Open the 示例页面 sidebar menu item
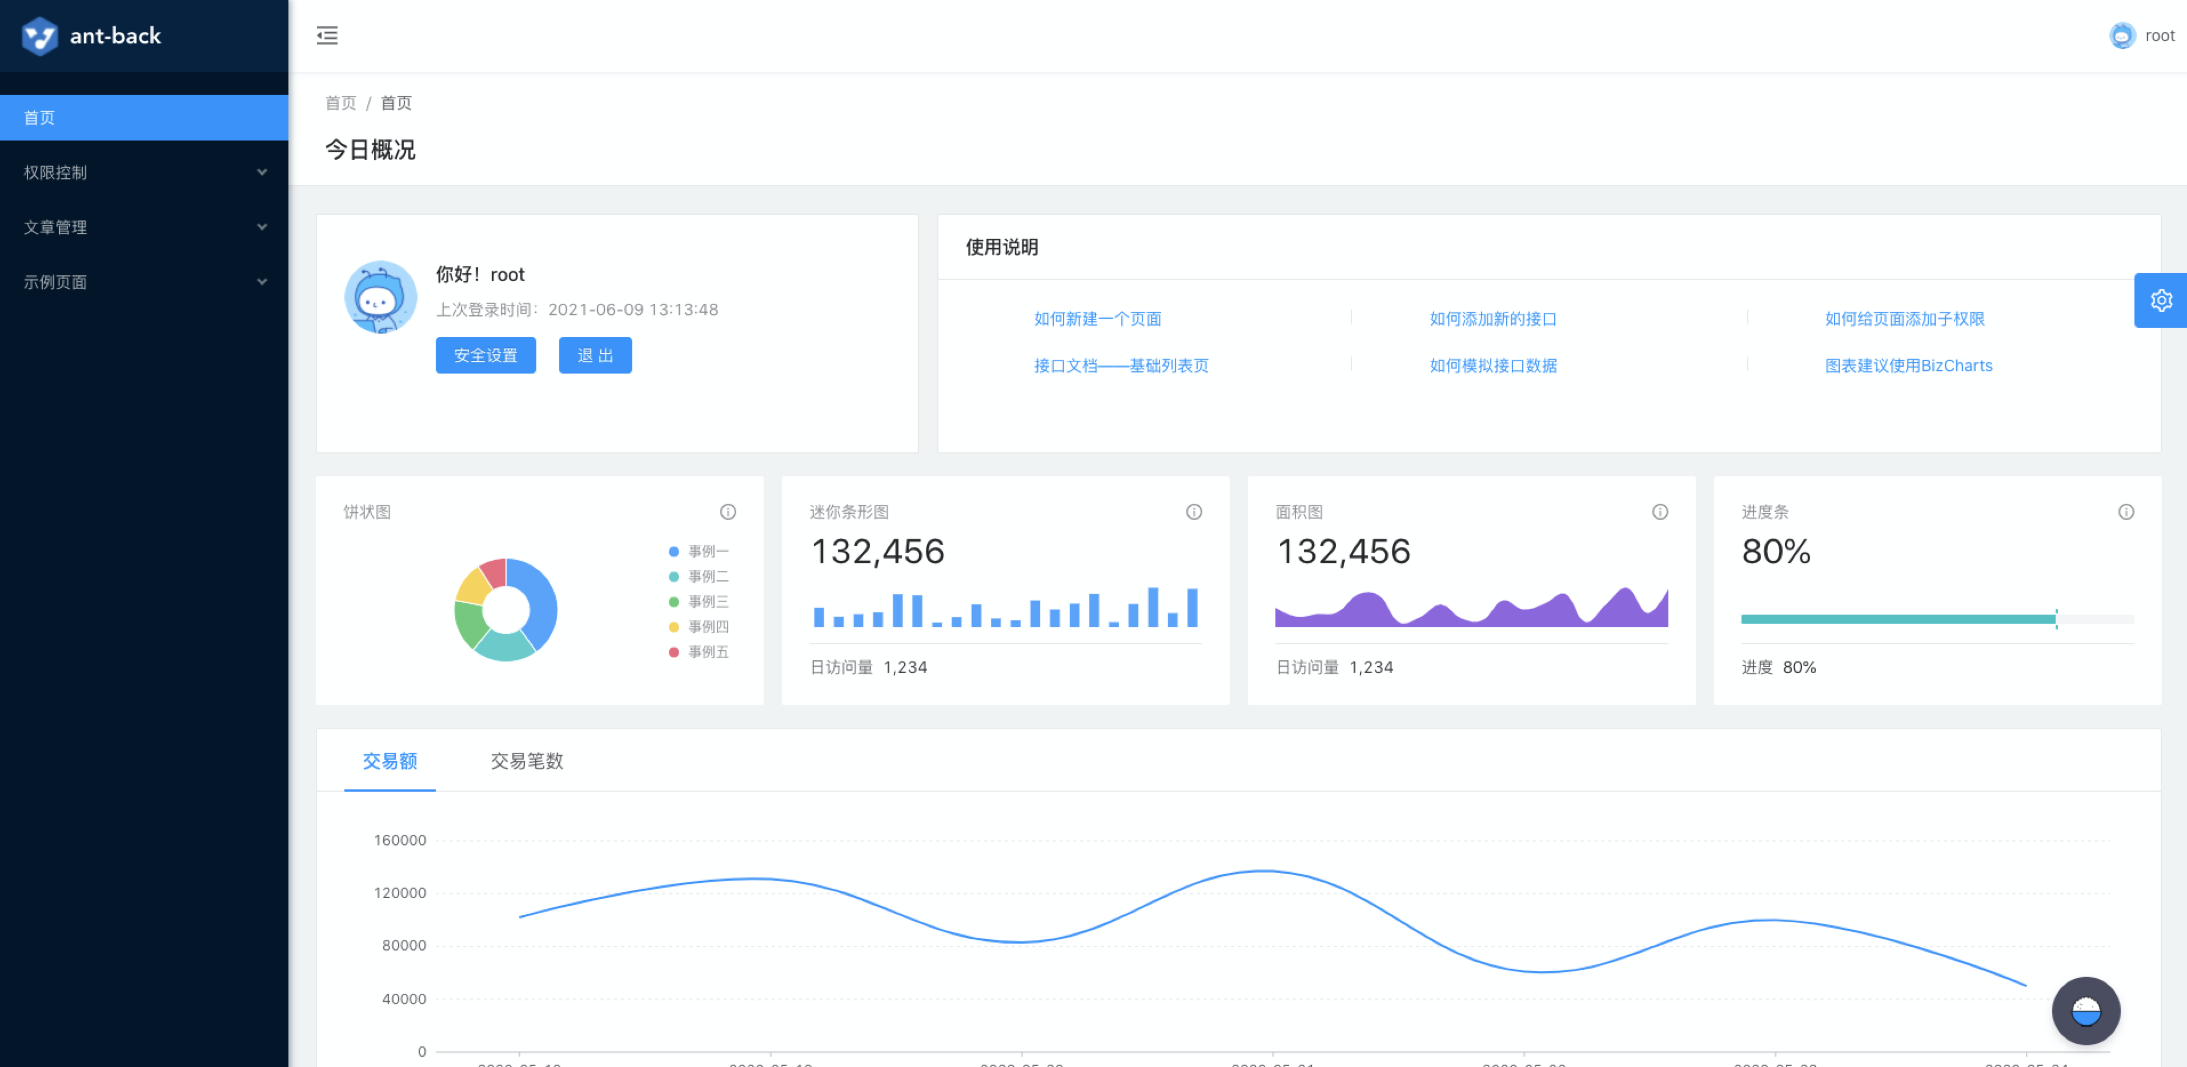This screenshot has width=2187, height=1067. (x=145, y=282)
